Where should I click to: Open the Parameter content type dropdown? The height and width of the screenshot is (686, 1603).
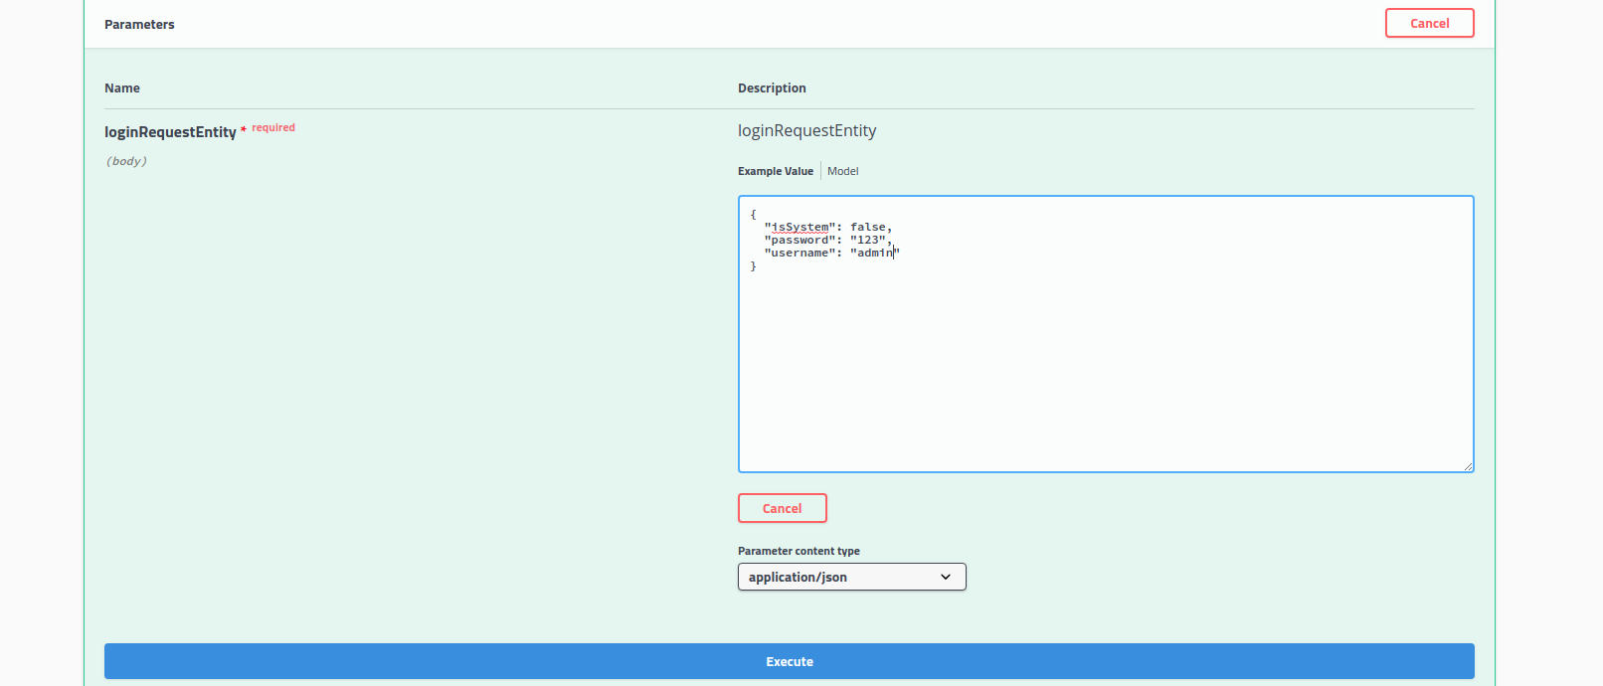pyautogui.click(x=851, y=577)
